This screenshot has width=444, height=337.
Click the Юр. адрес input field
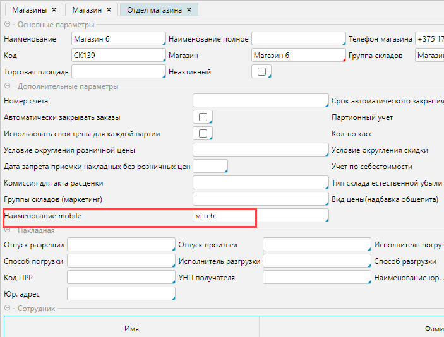tap(120, 294)
